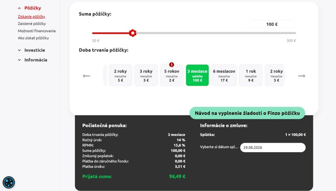The width and height of the screenshot is (336, 191).
Task: Click the 300 € maximum label
Action: pos(291,41)
